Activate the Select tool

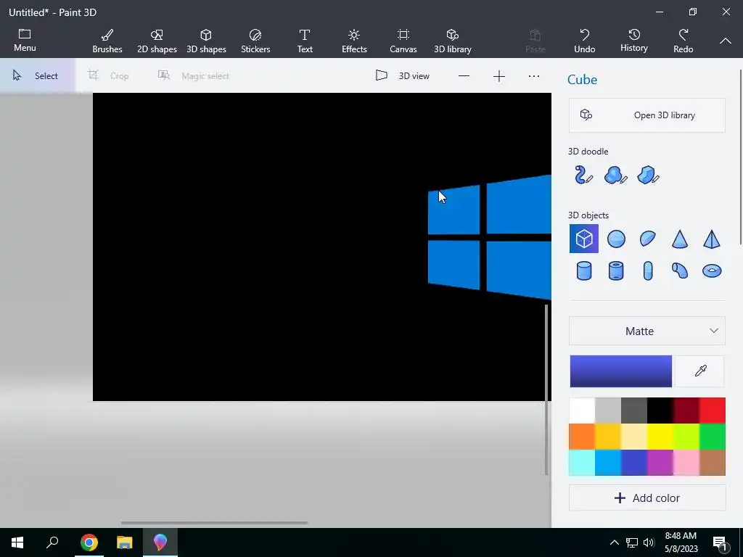coord(36,75)
